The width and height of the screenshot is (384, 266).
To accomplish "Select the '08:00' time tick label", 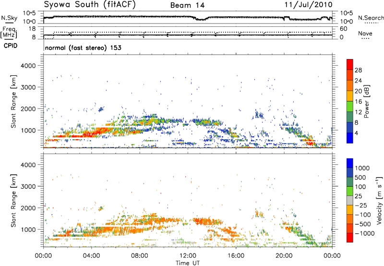I will (139, 256).
